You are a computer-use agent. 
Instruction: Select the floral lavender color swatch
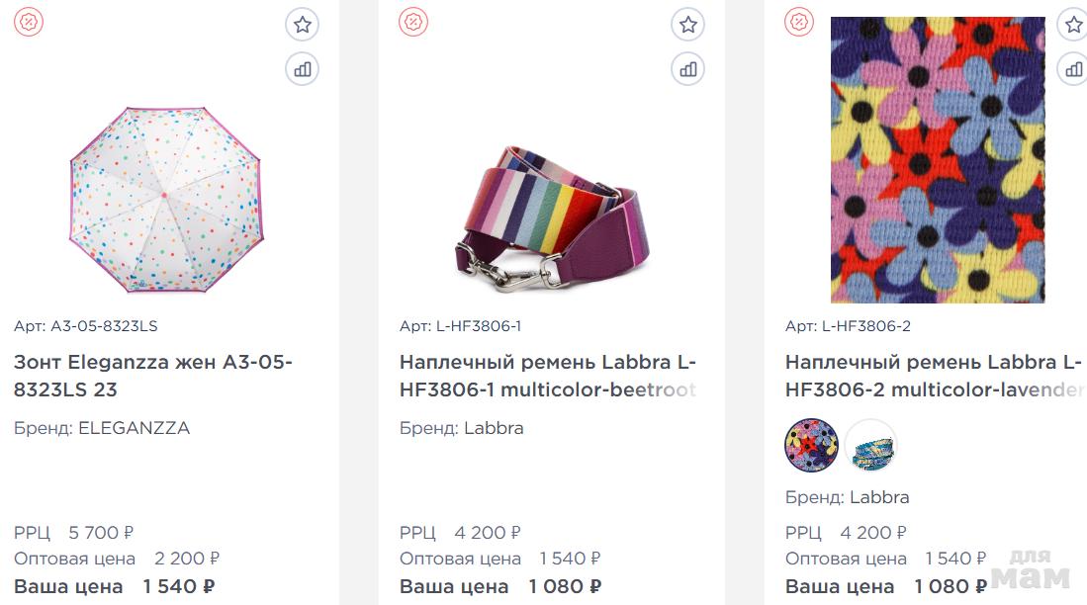811,446
